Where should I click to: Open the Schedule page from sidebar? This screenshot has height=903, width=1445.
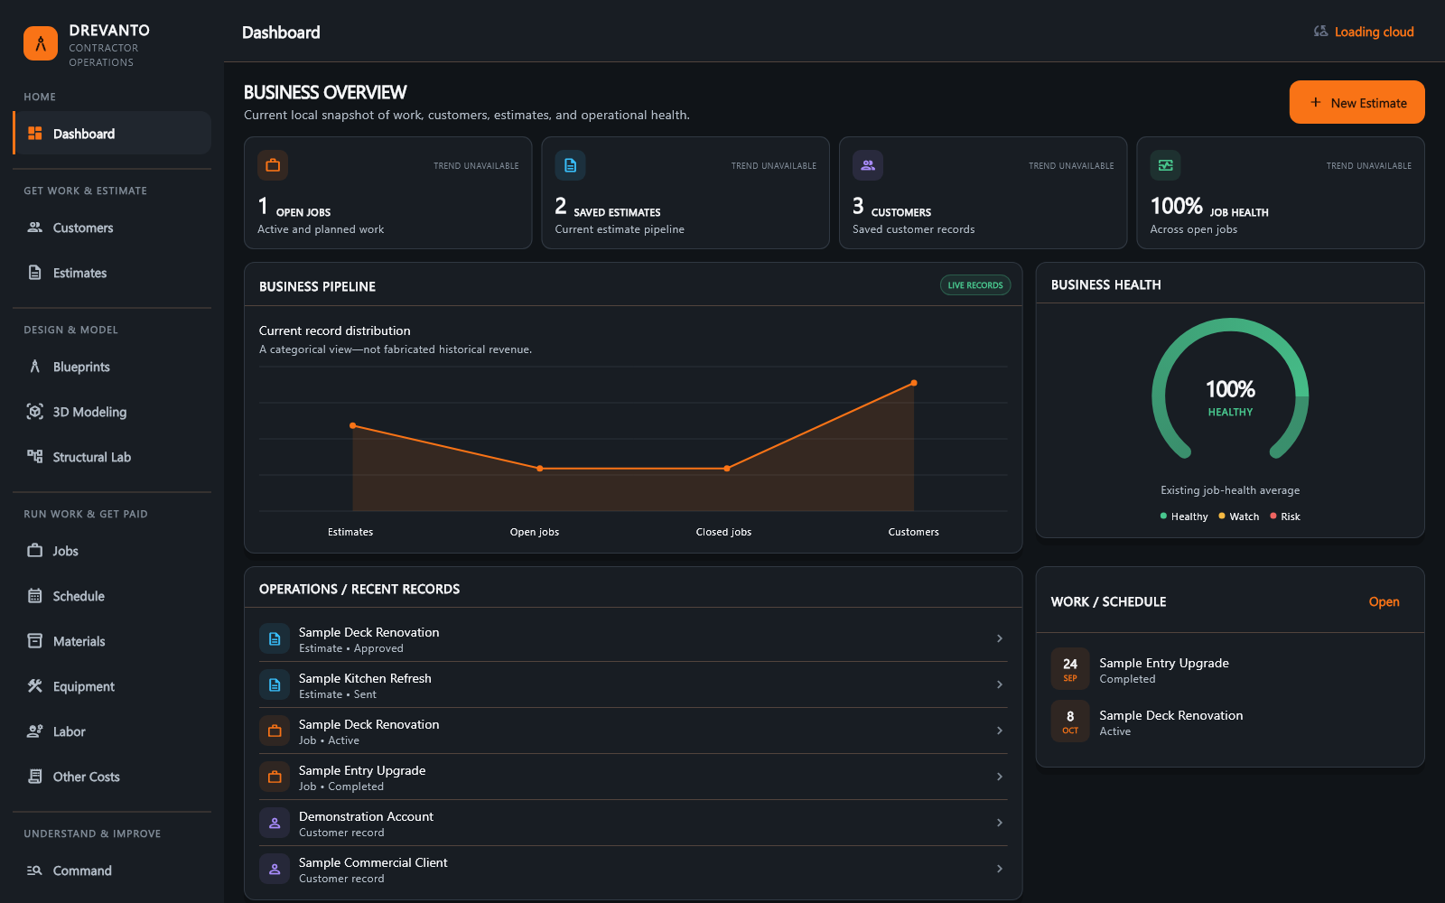[x=112, y=596]
